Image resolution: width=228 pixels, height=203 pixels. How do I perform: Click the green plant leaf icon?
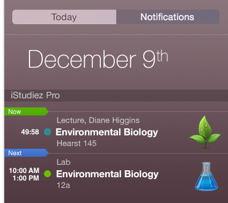tap(205, 132)
